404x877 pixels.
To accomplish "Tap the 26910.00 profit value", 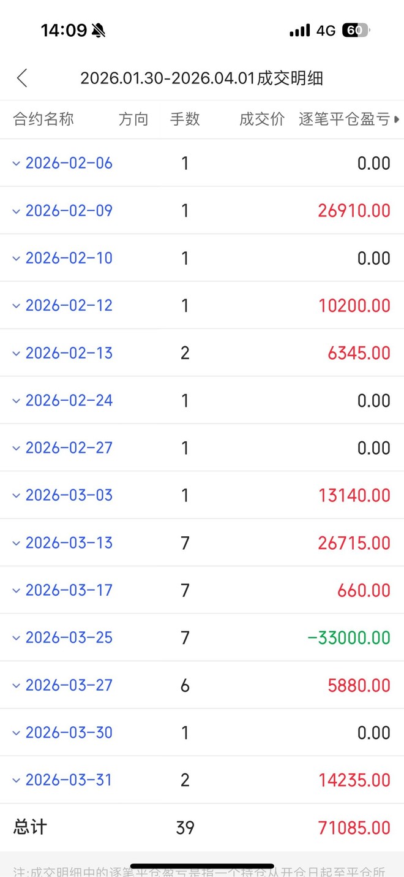I will coord(354,211).
